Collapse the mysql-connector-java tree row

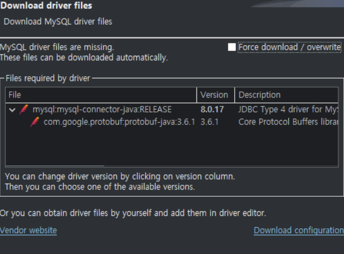pos(12,110)
